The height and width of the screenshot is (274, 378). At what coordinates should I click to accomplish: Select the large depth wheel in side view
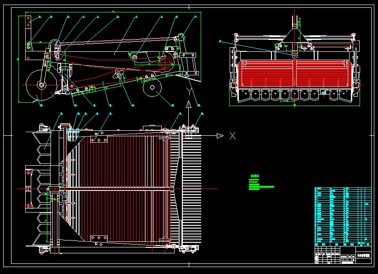click(41, 85)
